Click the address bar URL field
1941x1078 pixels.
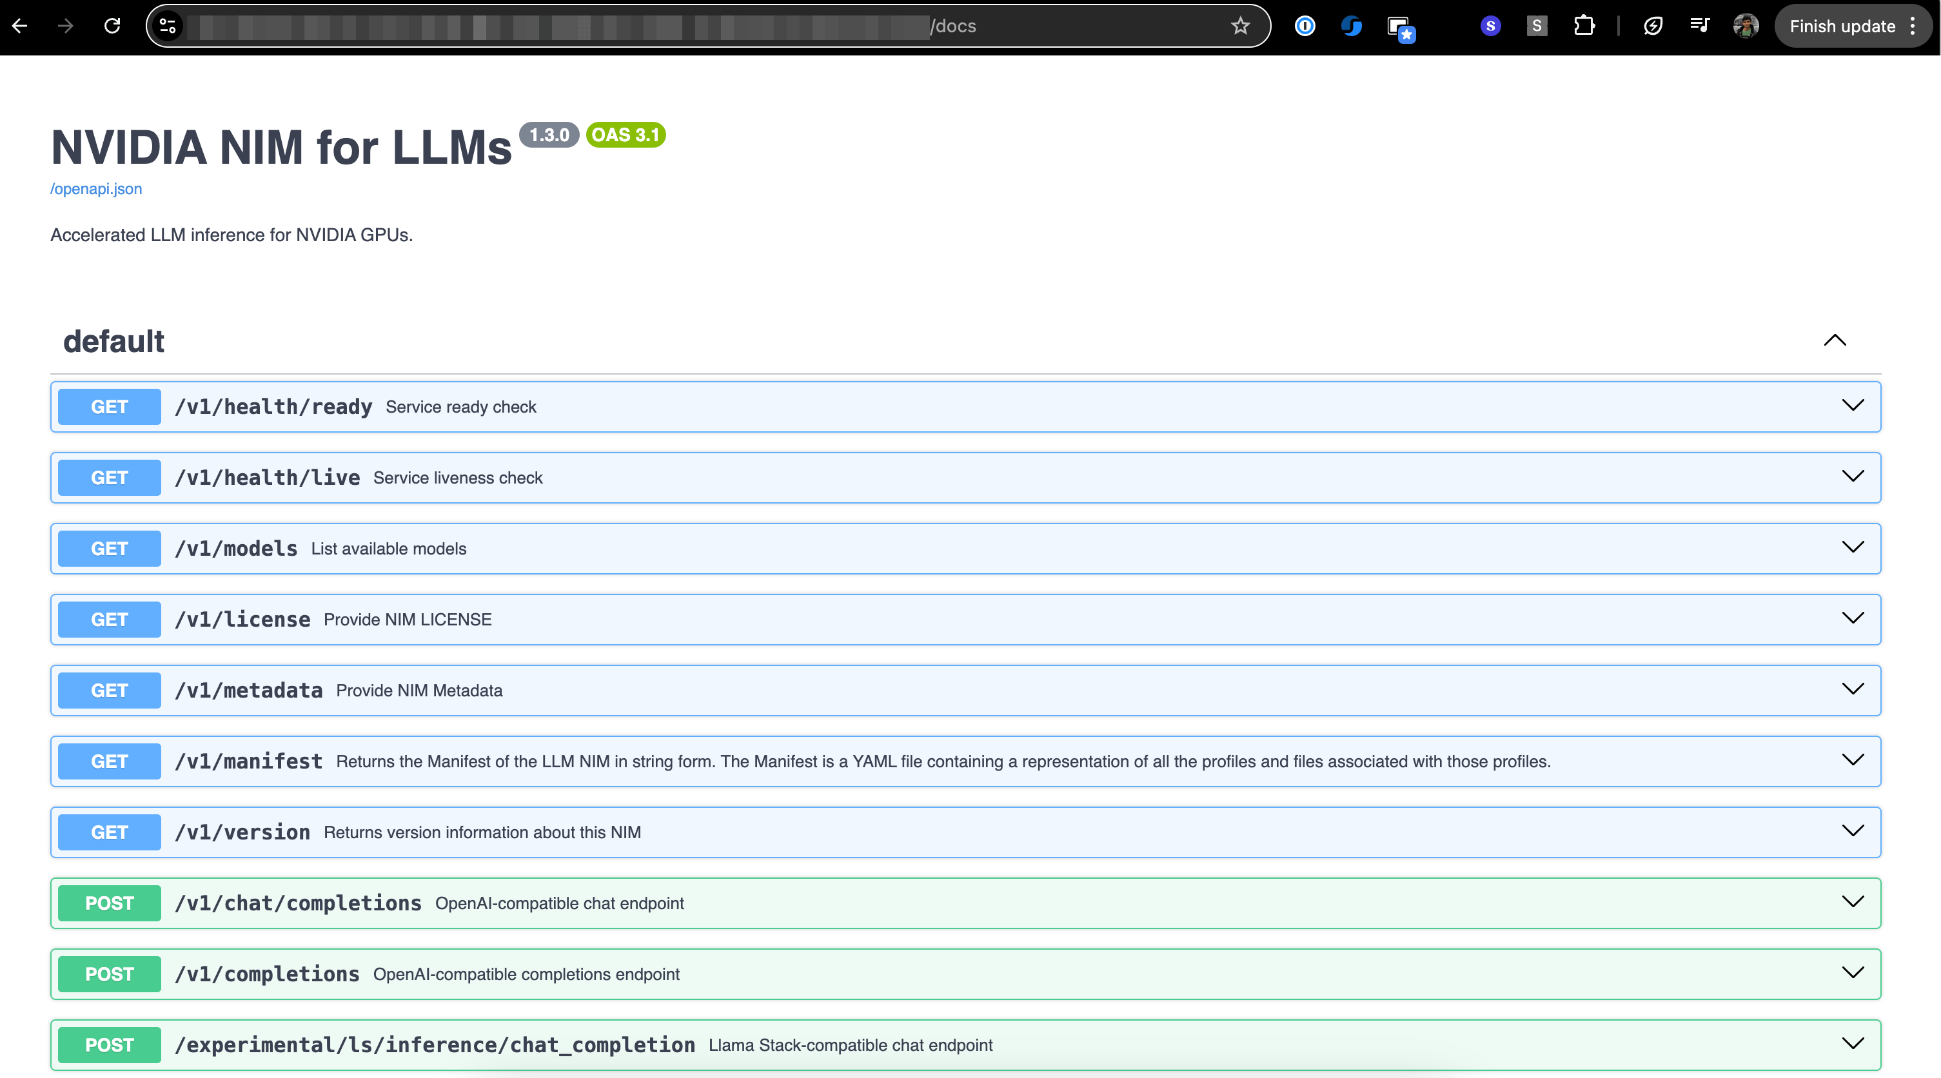558,26
